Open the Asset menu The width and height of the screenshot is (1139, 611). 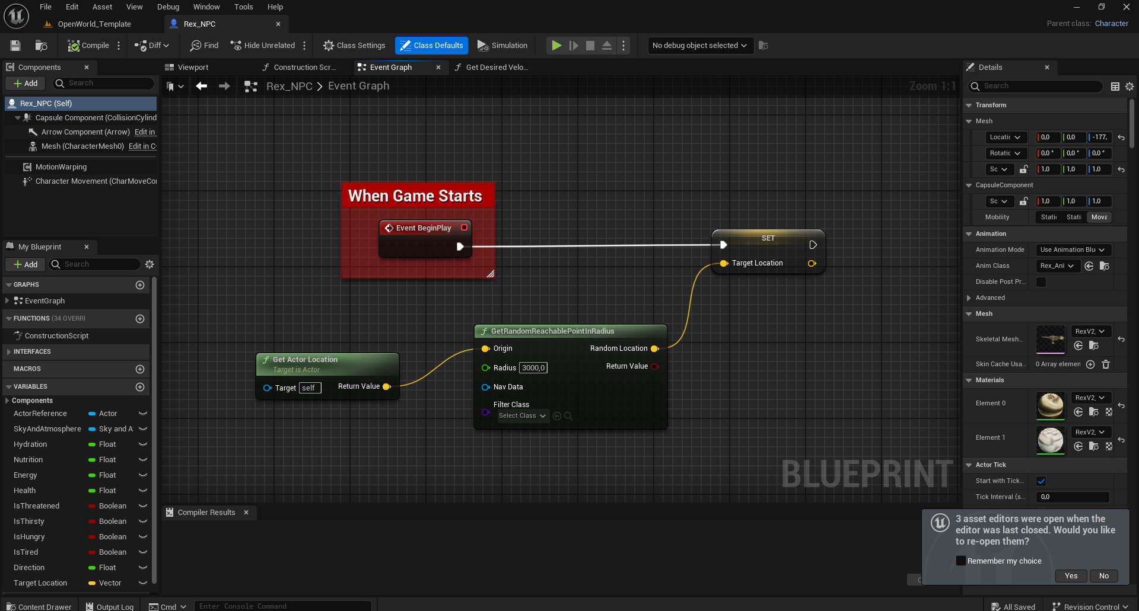point(102,7)
